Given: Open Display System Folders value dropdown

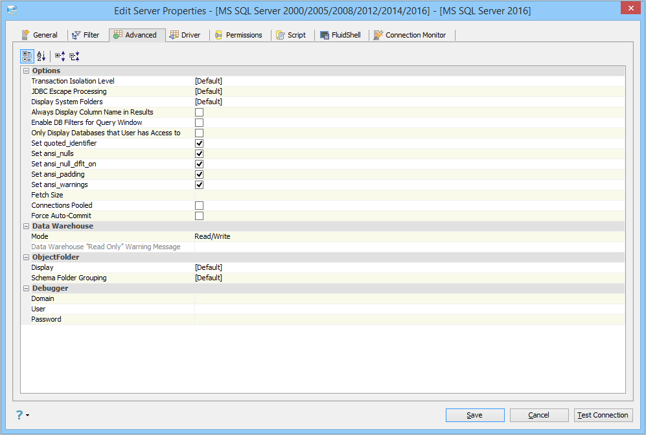Looking at the screenshot, I should tap(410, 102).
